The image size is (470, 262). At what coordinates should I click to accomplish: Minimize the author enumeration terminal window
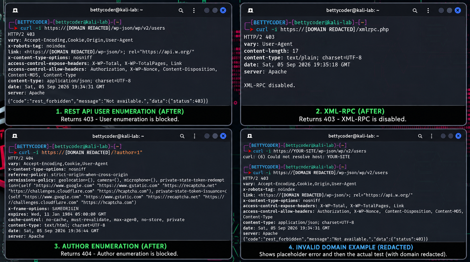pyautogui.click(x=207, y=136)
